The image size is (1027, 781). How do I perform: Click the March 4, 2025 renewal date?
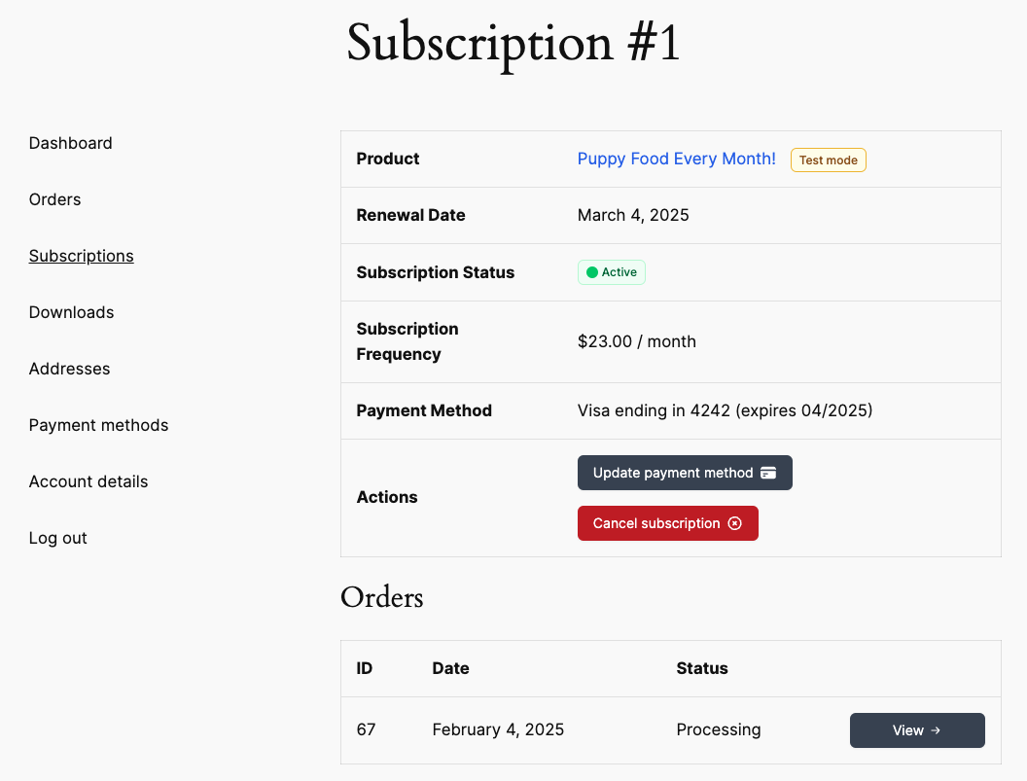pyautogui.click(x=633, y=215)
